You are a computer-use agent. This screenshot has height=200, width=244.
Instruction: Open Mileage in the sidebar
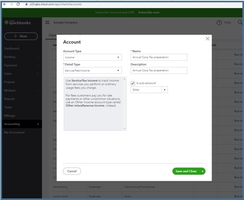(x=10, y=116)
